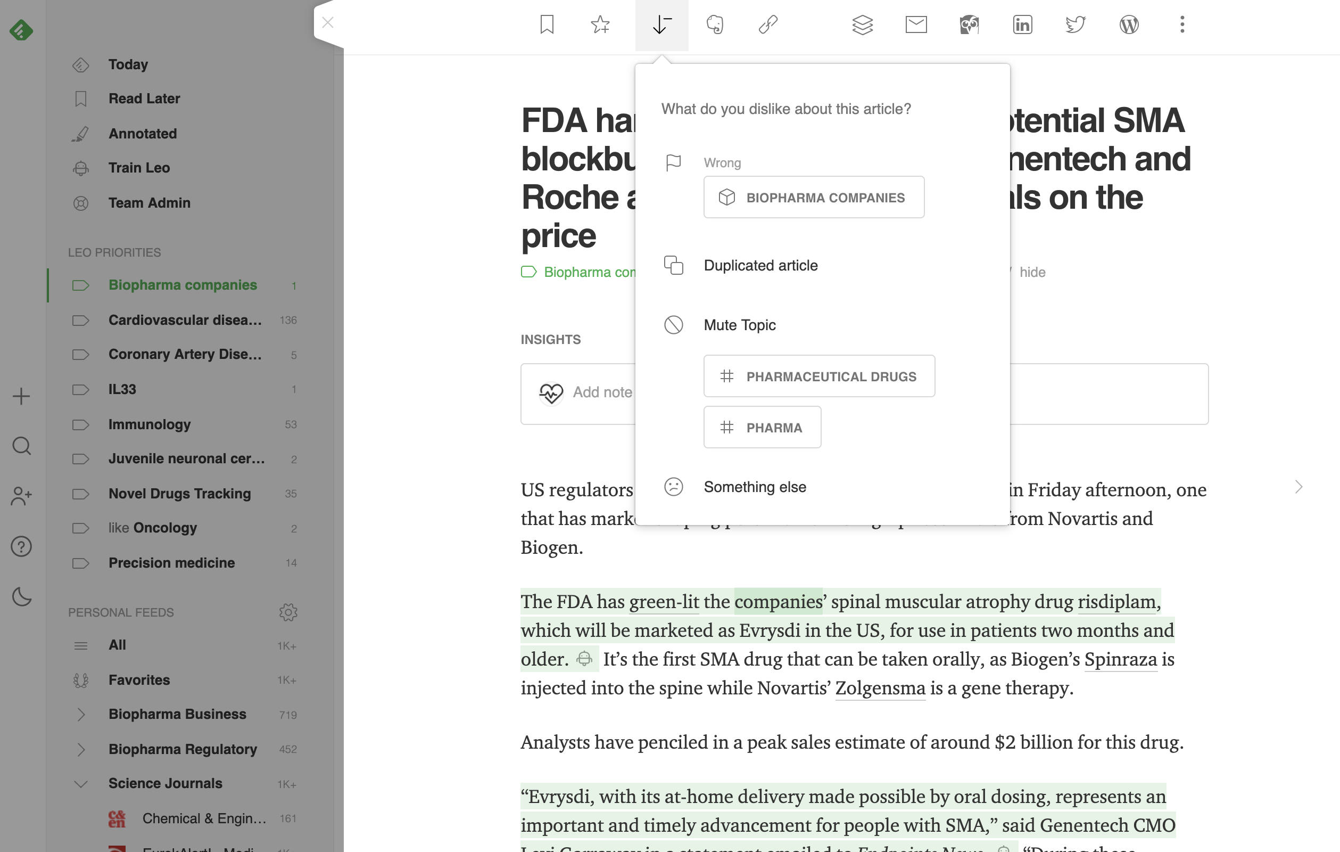Click the Evernote elephant icon

click(x=715, y=24)
